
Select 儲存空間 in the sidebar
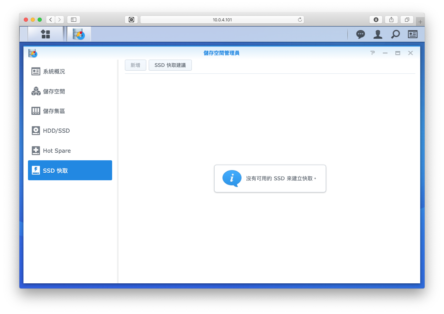click(70, 91)
